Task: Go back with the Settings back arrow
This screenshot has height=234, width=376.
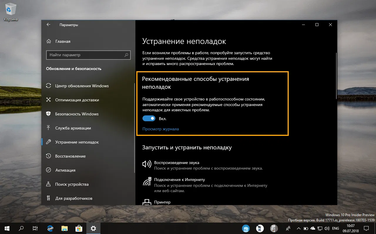Action: point(48,25)
